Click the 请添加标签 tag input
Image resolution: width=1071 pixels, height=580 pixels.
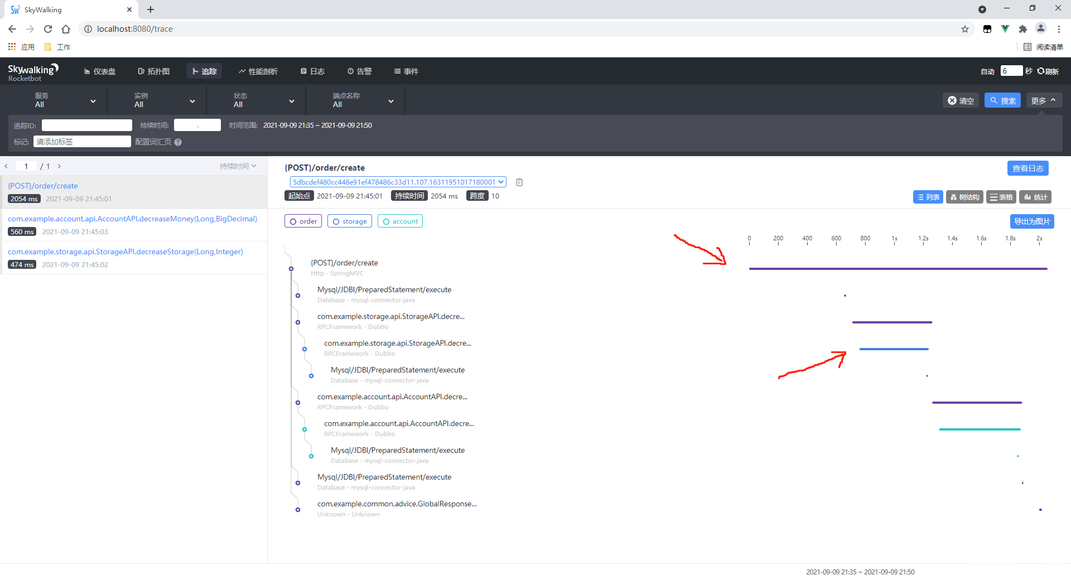click(x=82, y=142)
